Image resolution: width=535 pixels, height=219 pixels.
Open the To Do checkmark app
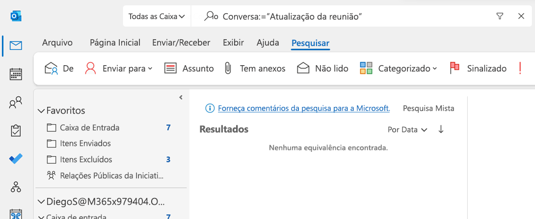pyautogui.click(x=16, y=159)
